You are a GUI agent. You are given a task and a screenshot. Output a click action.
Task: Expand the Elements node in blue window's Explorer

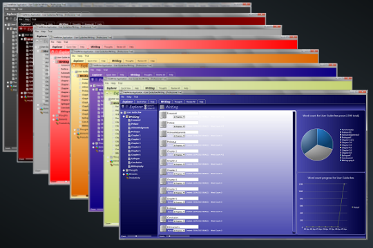click(x=124, y=174)
